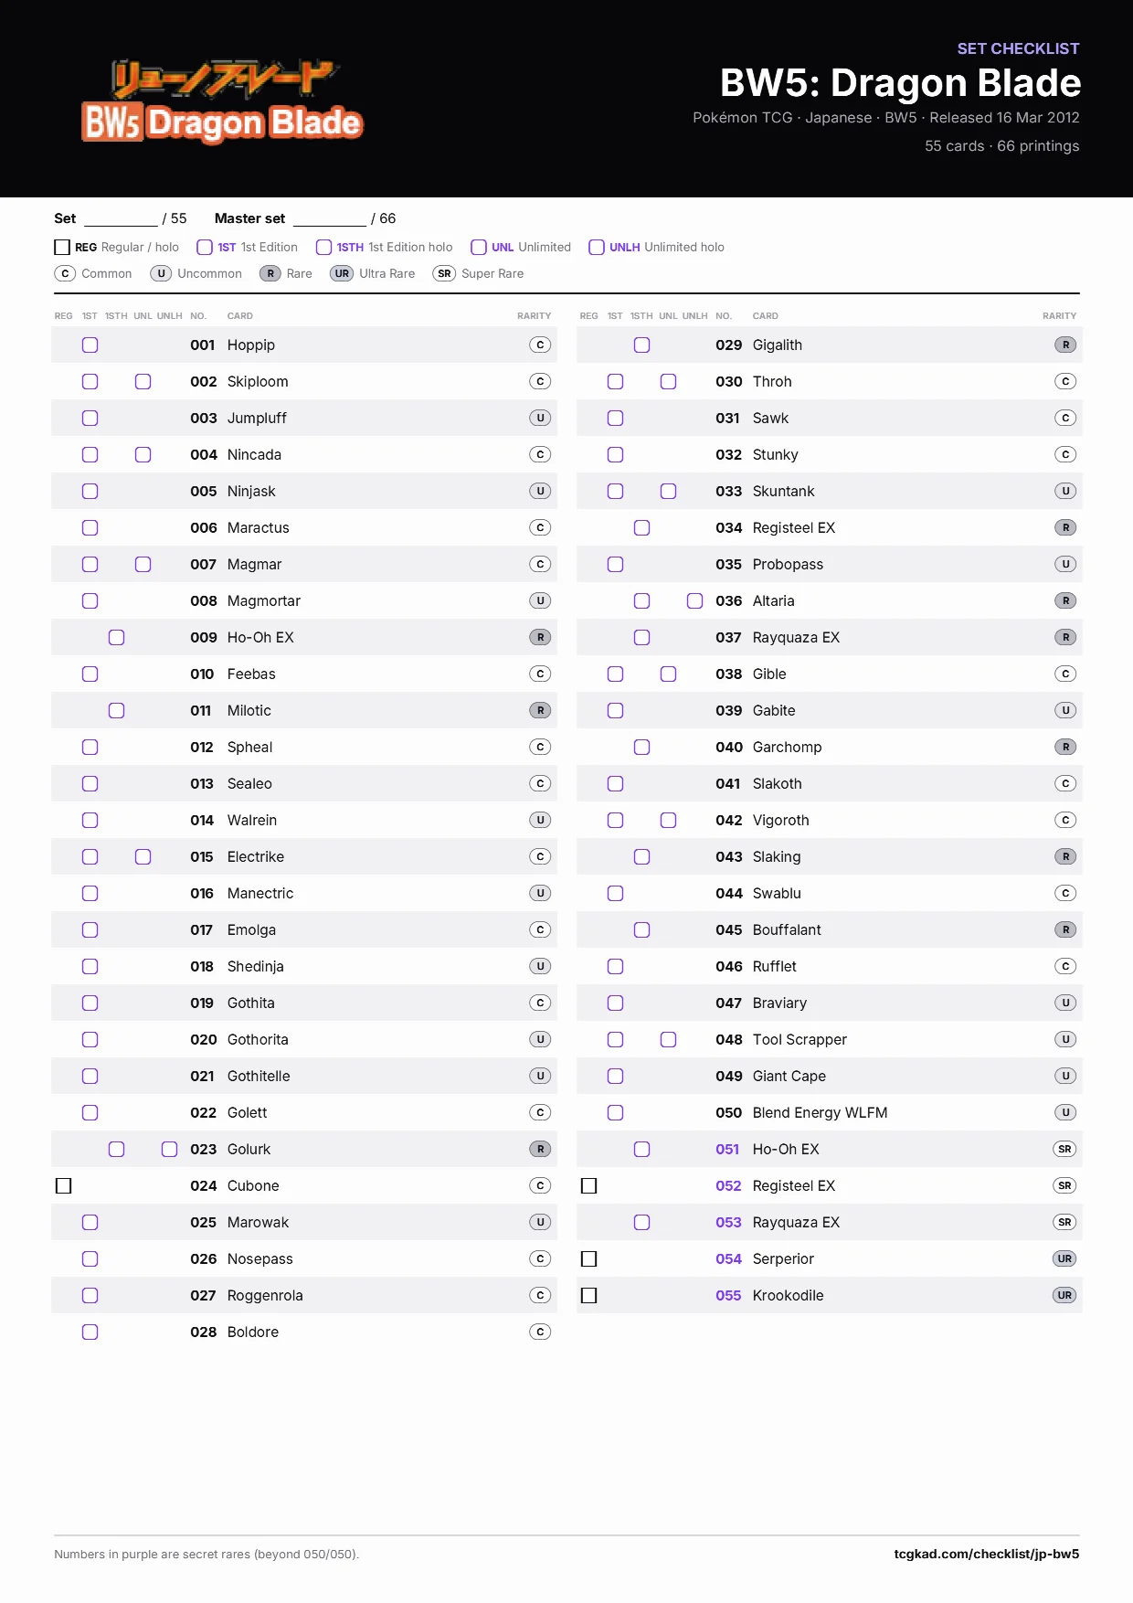Tick the REG checkbox for Serperior
Screen dimensions: 1133x1603
pyautogui.click(x=588, y=1258)
